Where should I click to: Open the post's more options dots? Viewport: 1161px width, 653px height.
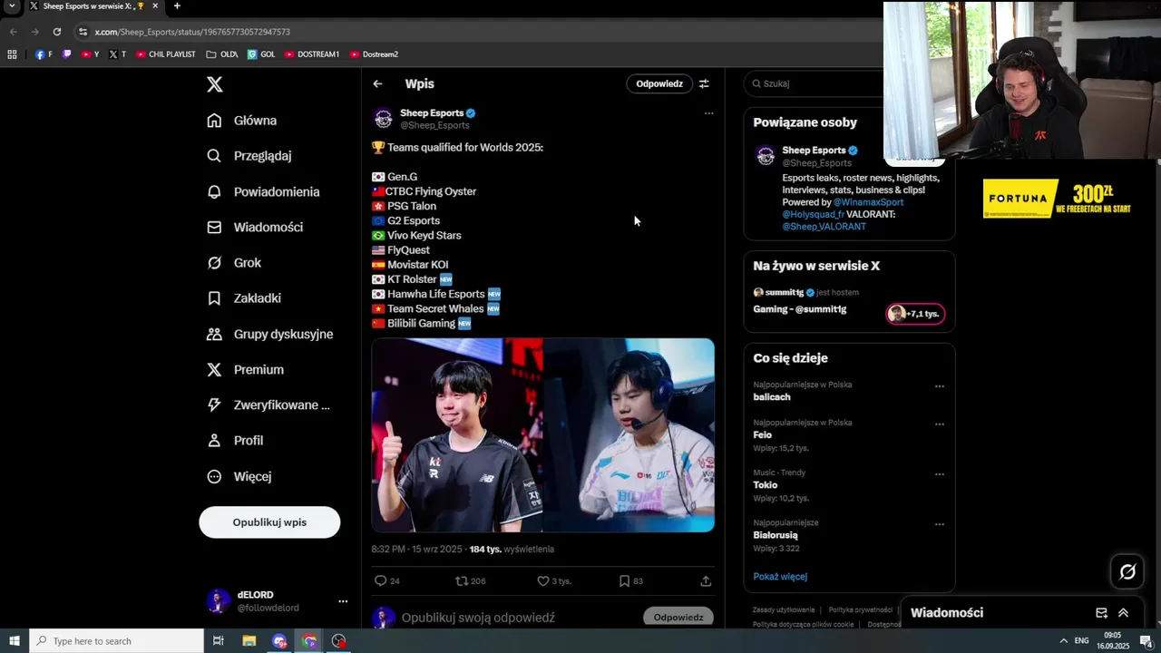click(708, 113)
